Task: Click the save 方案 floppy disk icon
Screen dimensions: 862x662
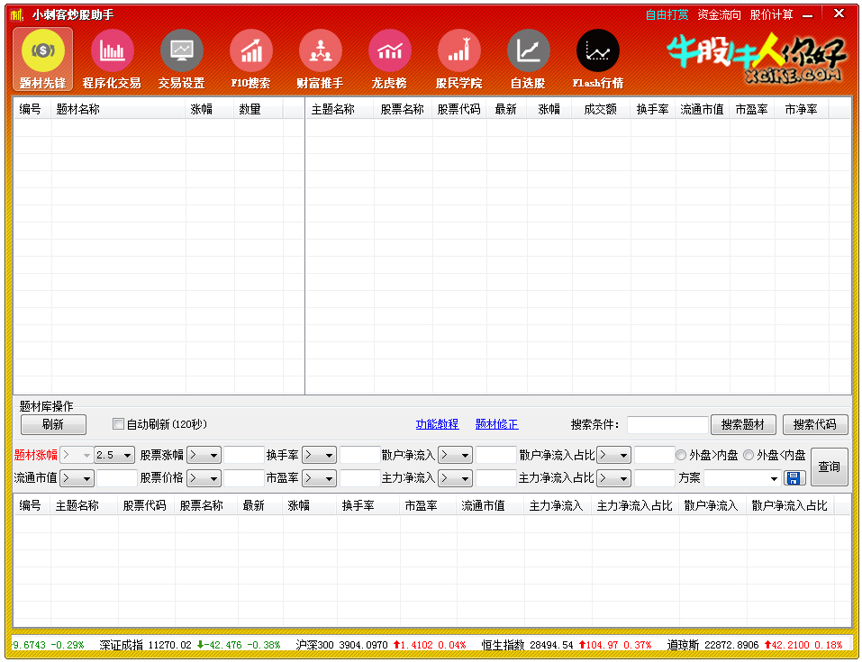Action: [x=794, y=477]
